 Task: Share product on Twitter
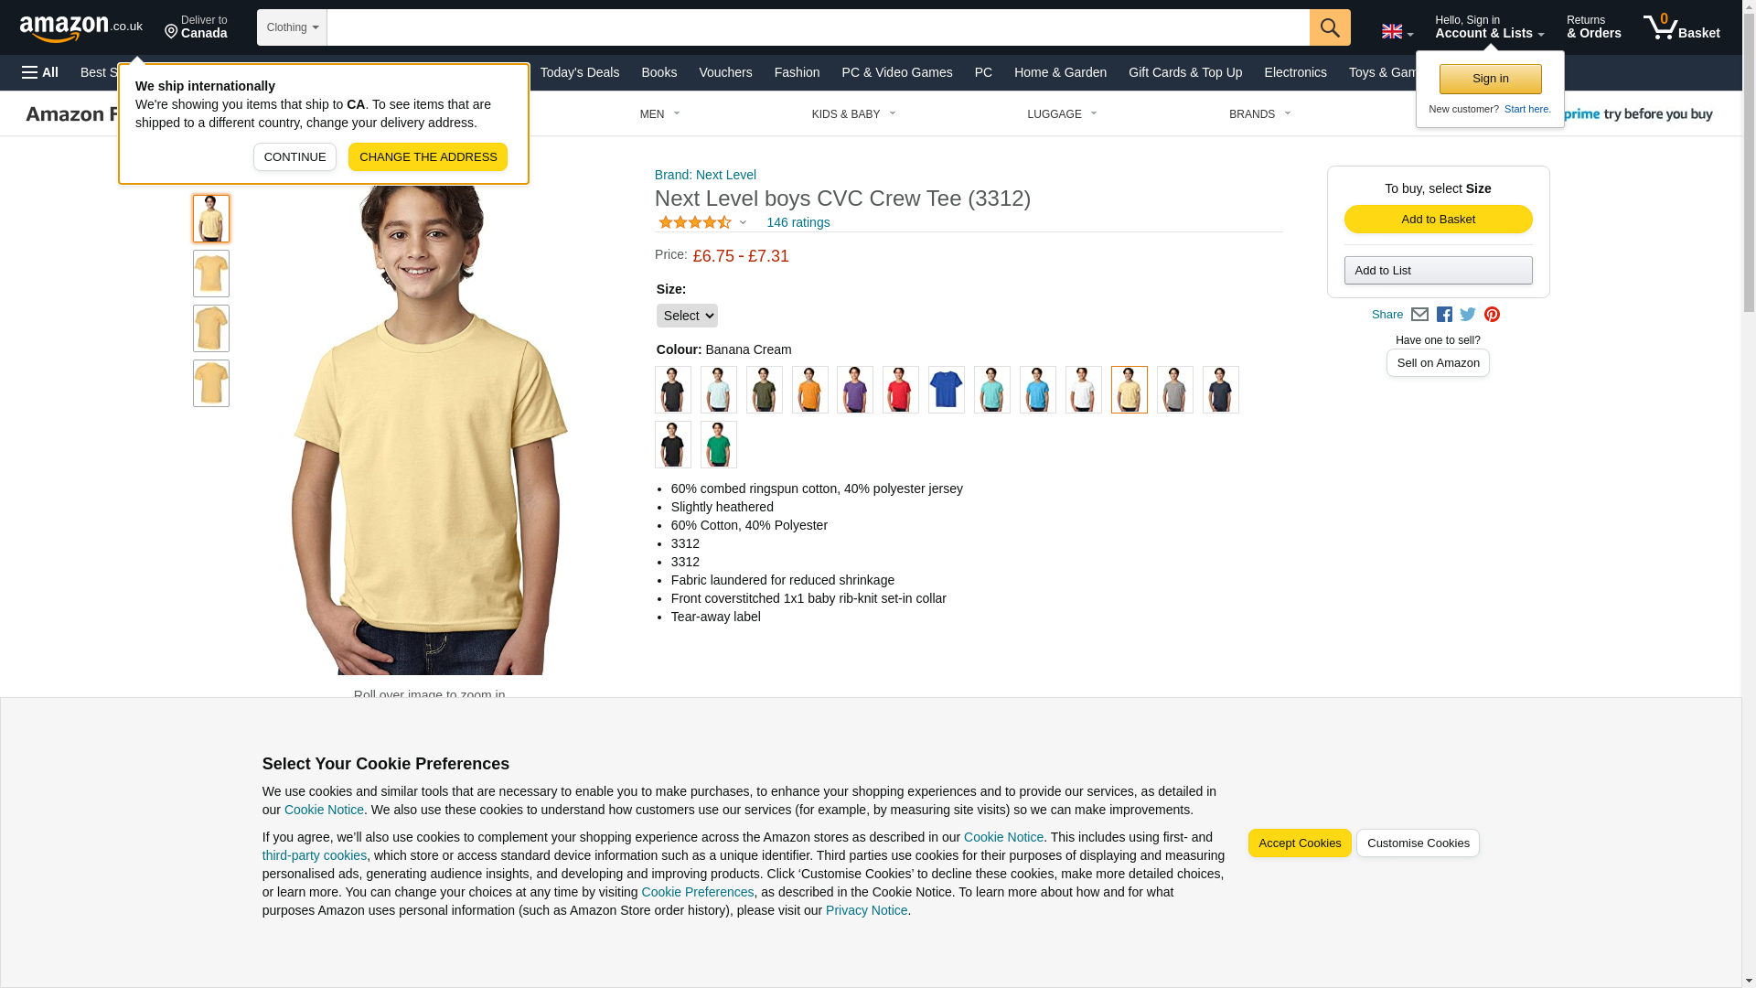(x=1468, y=314)
